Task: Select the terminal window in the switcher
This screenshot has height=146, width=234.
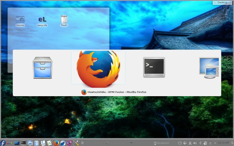Action: [x=154, y=67]
